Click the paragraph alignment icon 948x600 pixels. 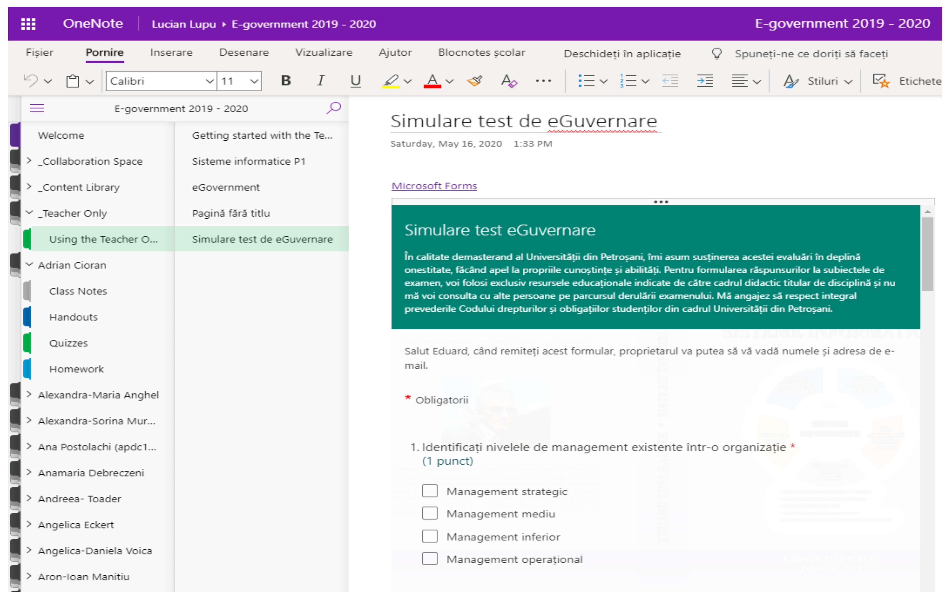740,81
